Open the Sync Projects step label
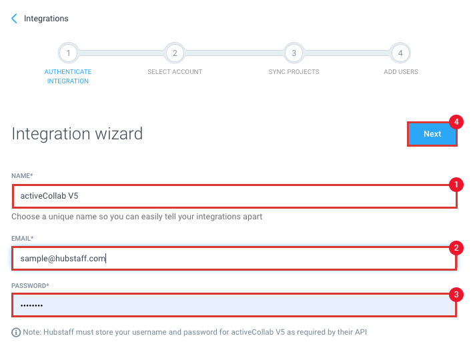This screenshot has height=354, width=471. [x=294, y=72]
